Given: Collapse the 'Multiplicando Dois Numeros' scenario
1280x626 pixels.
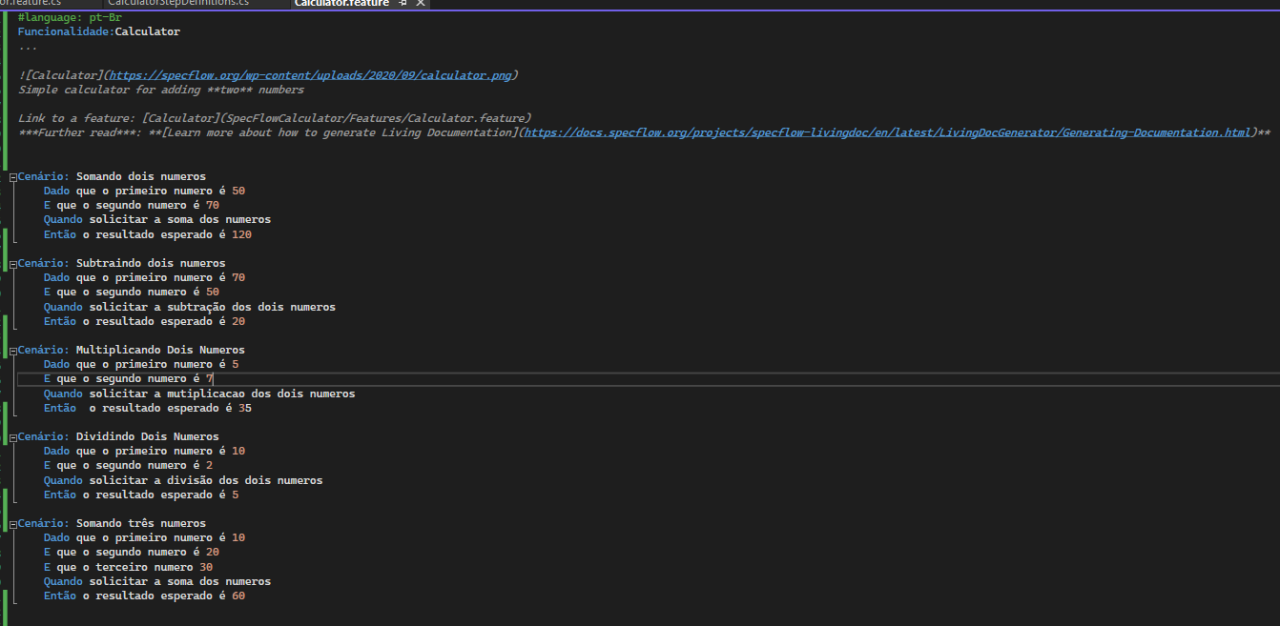Looking at the screenshot, I should pos(12,351).
